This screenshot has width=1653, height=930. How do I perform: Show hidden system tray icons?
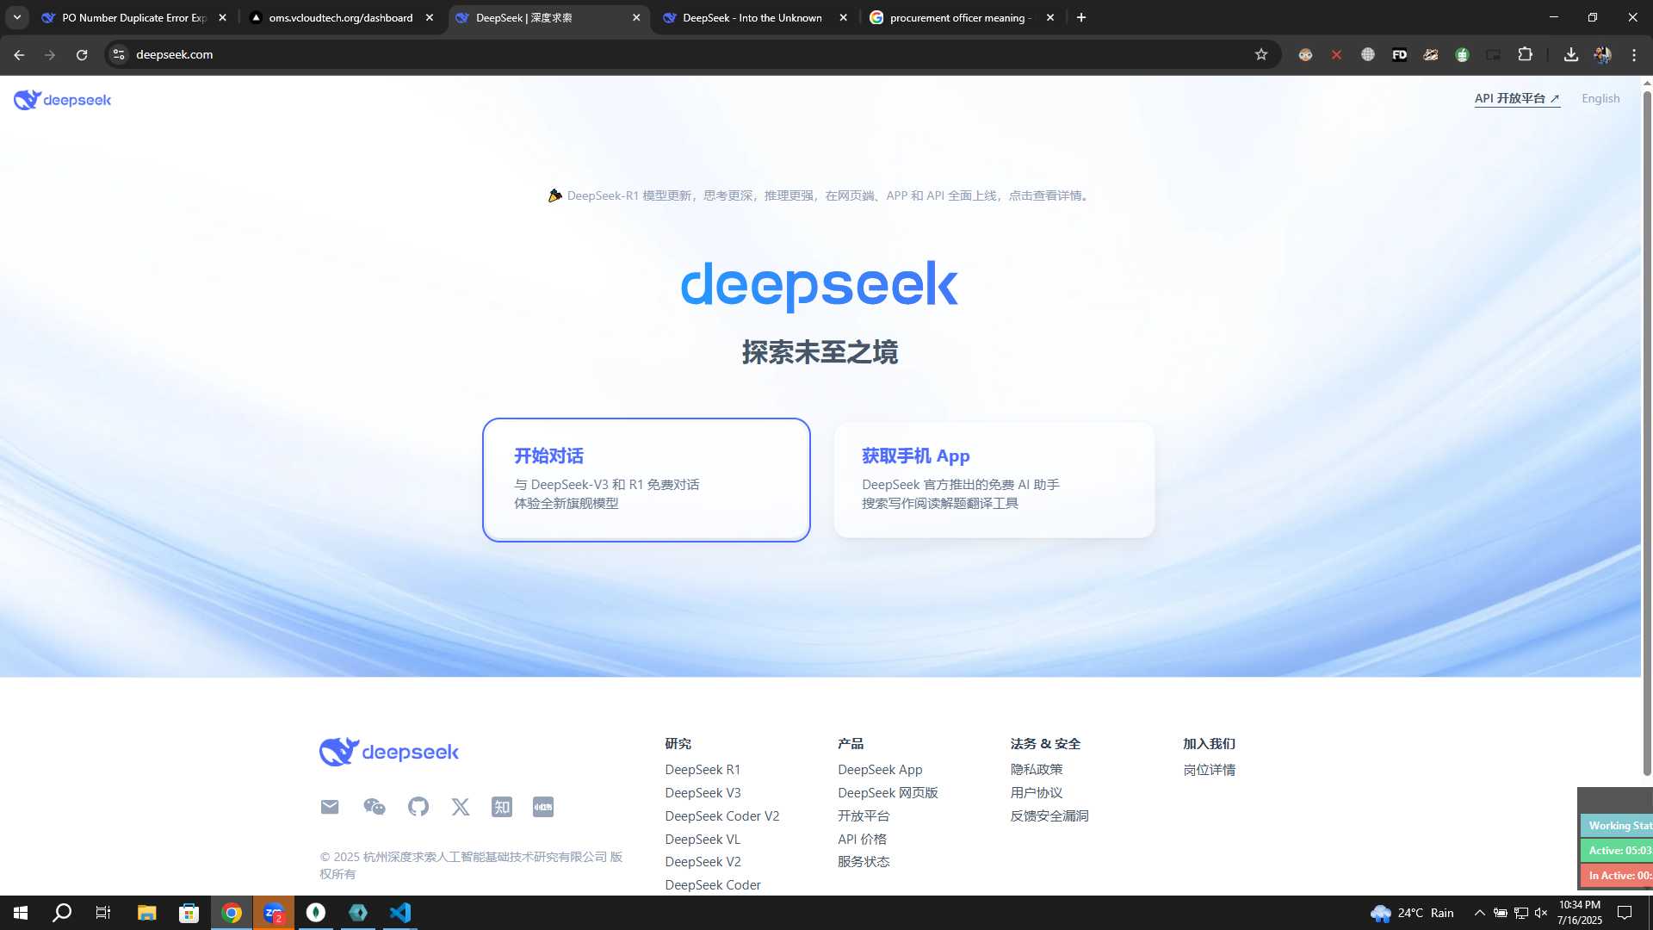[x=1480, y=913]
